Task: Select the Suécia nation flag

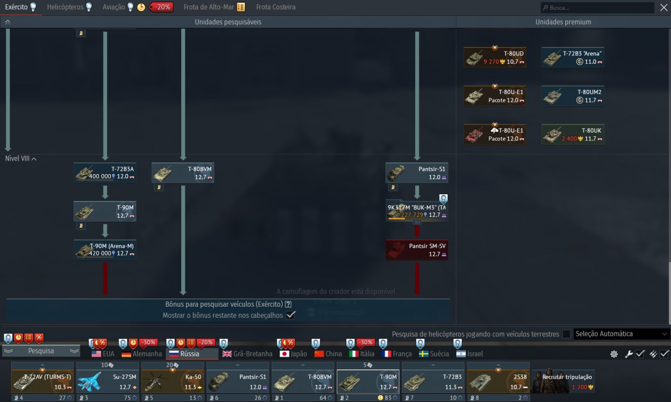Action: point(434,354)
